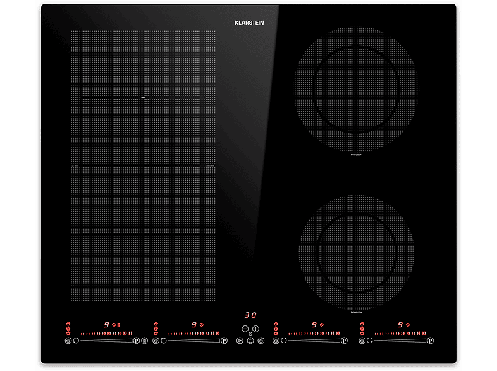Touch the frontmost section of the flex zone
This screenshot has height=371, width=497.
click(x=143, y=268)
